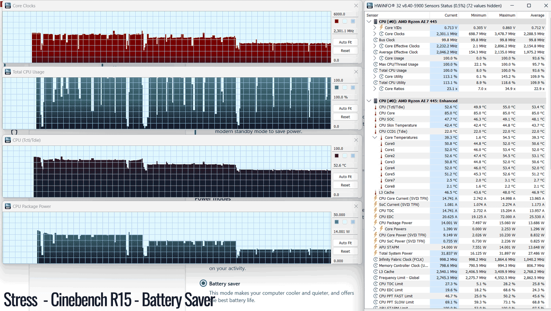
Task: Click Auto Fit in CPU (Tctl/Tdie) graph
Action: pos(345,177)
